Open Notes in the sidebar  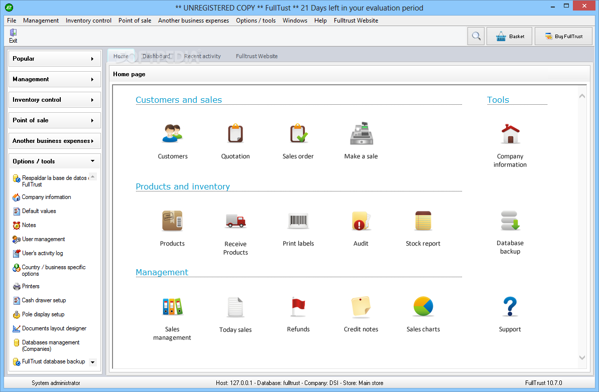pos(25,225)
